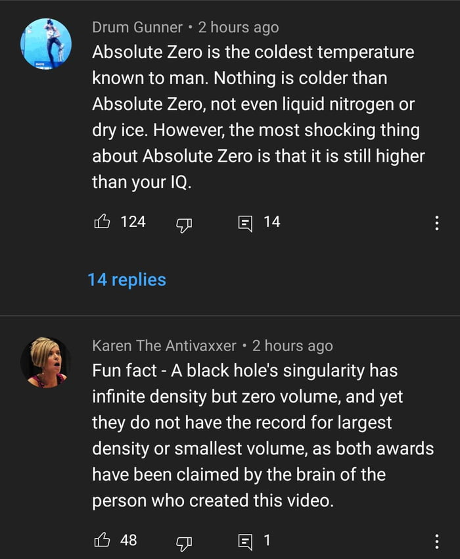
Task: Toggle the like on the Absolute Zero comment
Action: tap(102, 222)
